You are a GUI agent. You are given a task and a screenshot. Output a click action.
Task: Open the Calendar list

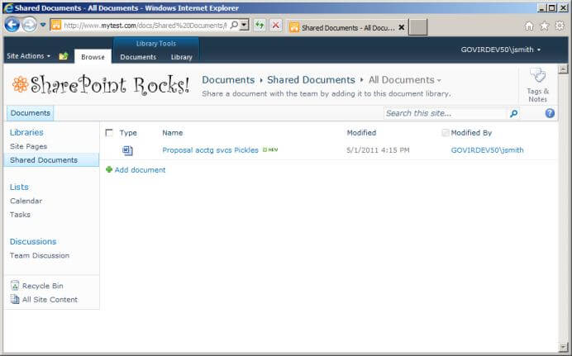point(26,201)
